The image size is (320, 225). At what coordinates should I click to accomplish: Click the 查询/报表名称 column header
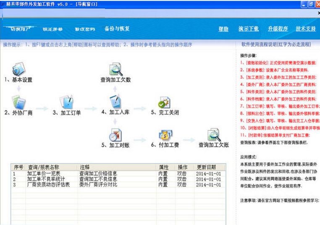tap(51, 167)
